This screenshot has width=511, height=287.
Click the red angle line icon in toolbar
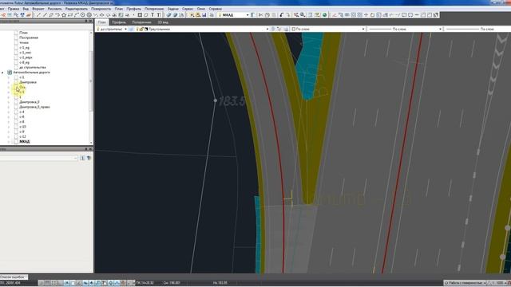(335, 15)
